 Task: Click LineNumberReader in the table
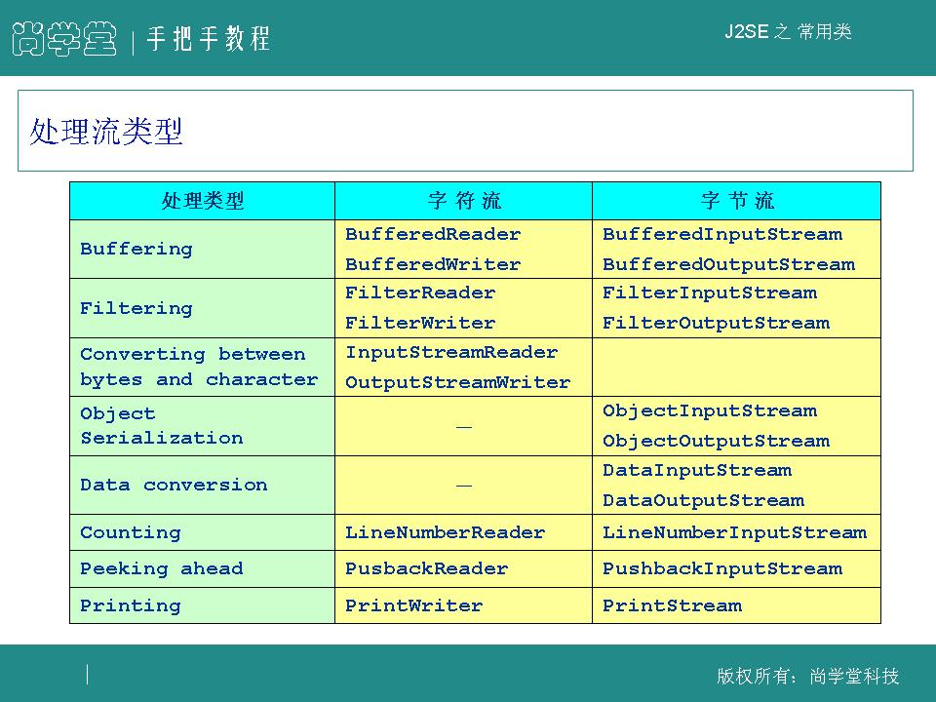click(446, 532)
